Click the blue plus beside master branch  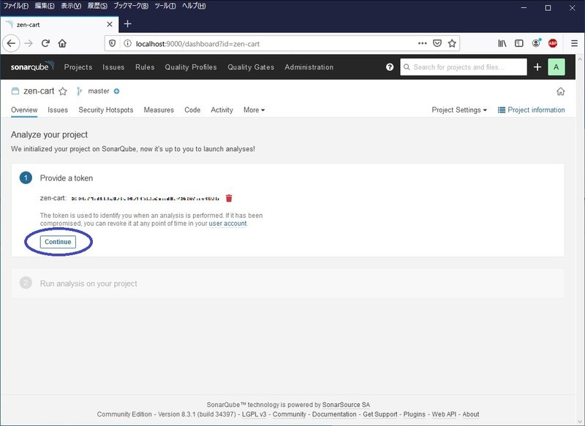[x=116, y=91]
